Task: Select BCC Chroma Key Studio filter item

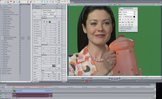Action: click(11, 37)
